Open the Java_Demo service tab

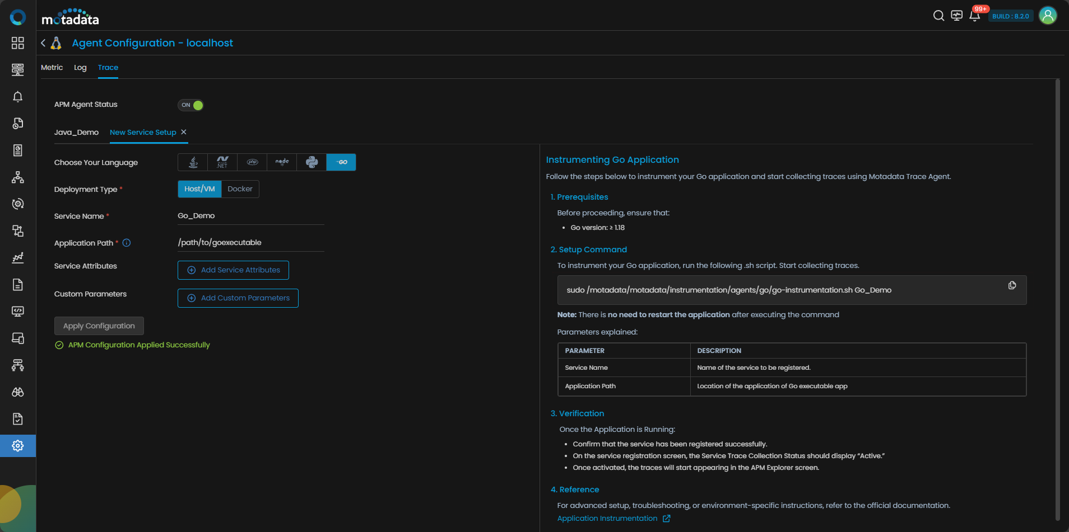point(76,133)
